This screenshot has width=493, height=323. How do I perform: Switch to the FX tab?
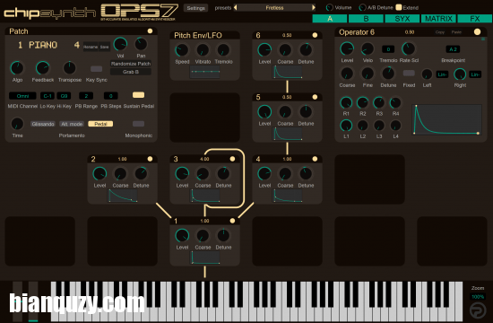point(475,19)
